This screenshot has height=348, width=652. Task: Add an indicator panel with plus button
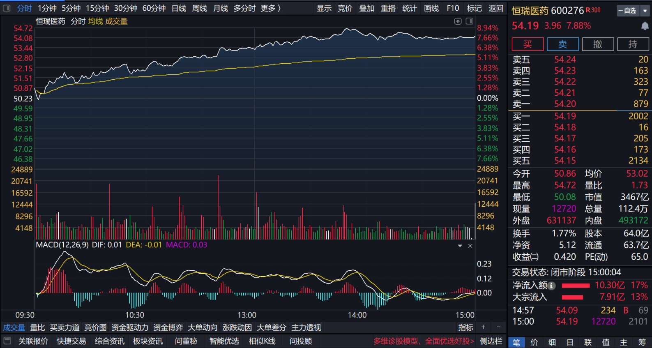click(x=483, y=327)
